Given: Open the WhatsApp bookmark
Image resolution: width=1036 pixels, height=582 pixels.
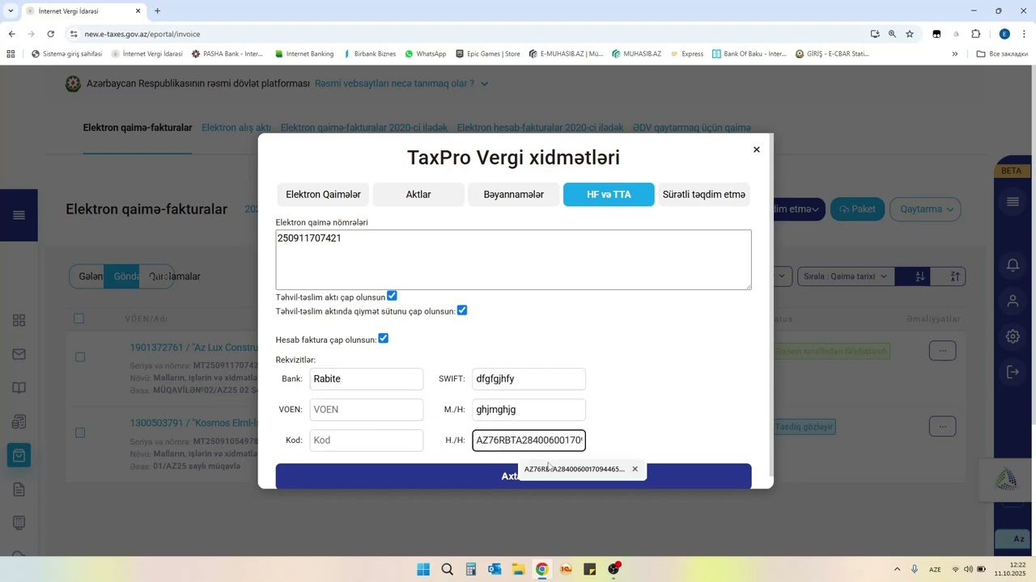Looking at the screenshot, I should (x=425, y=54).
